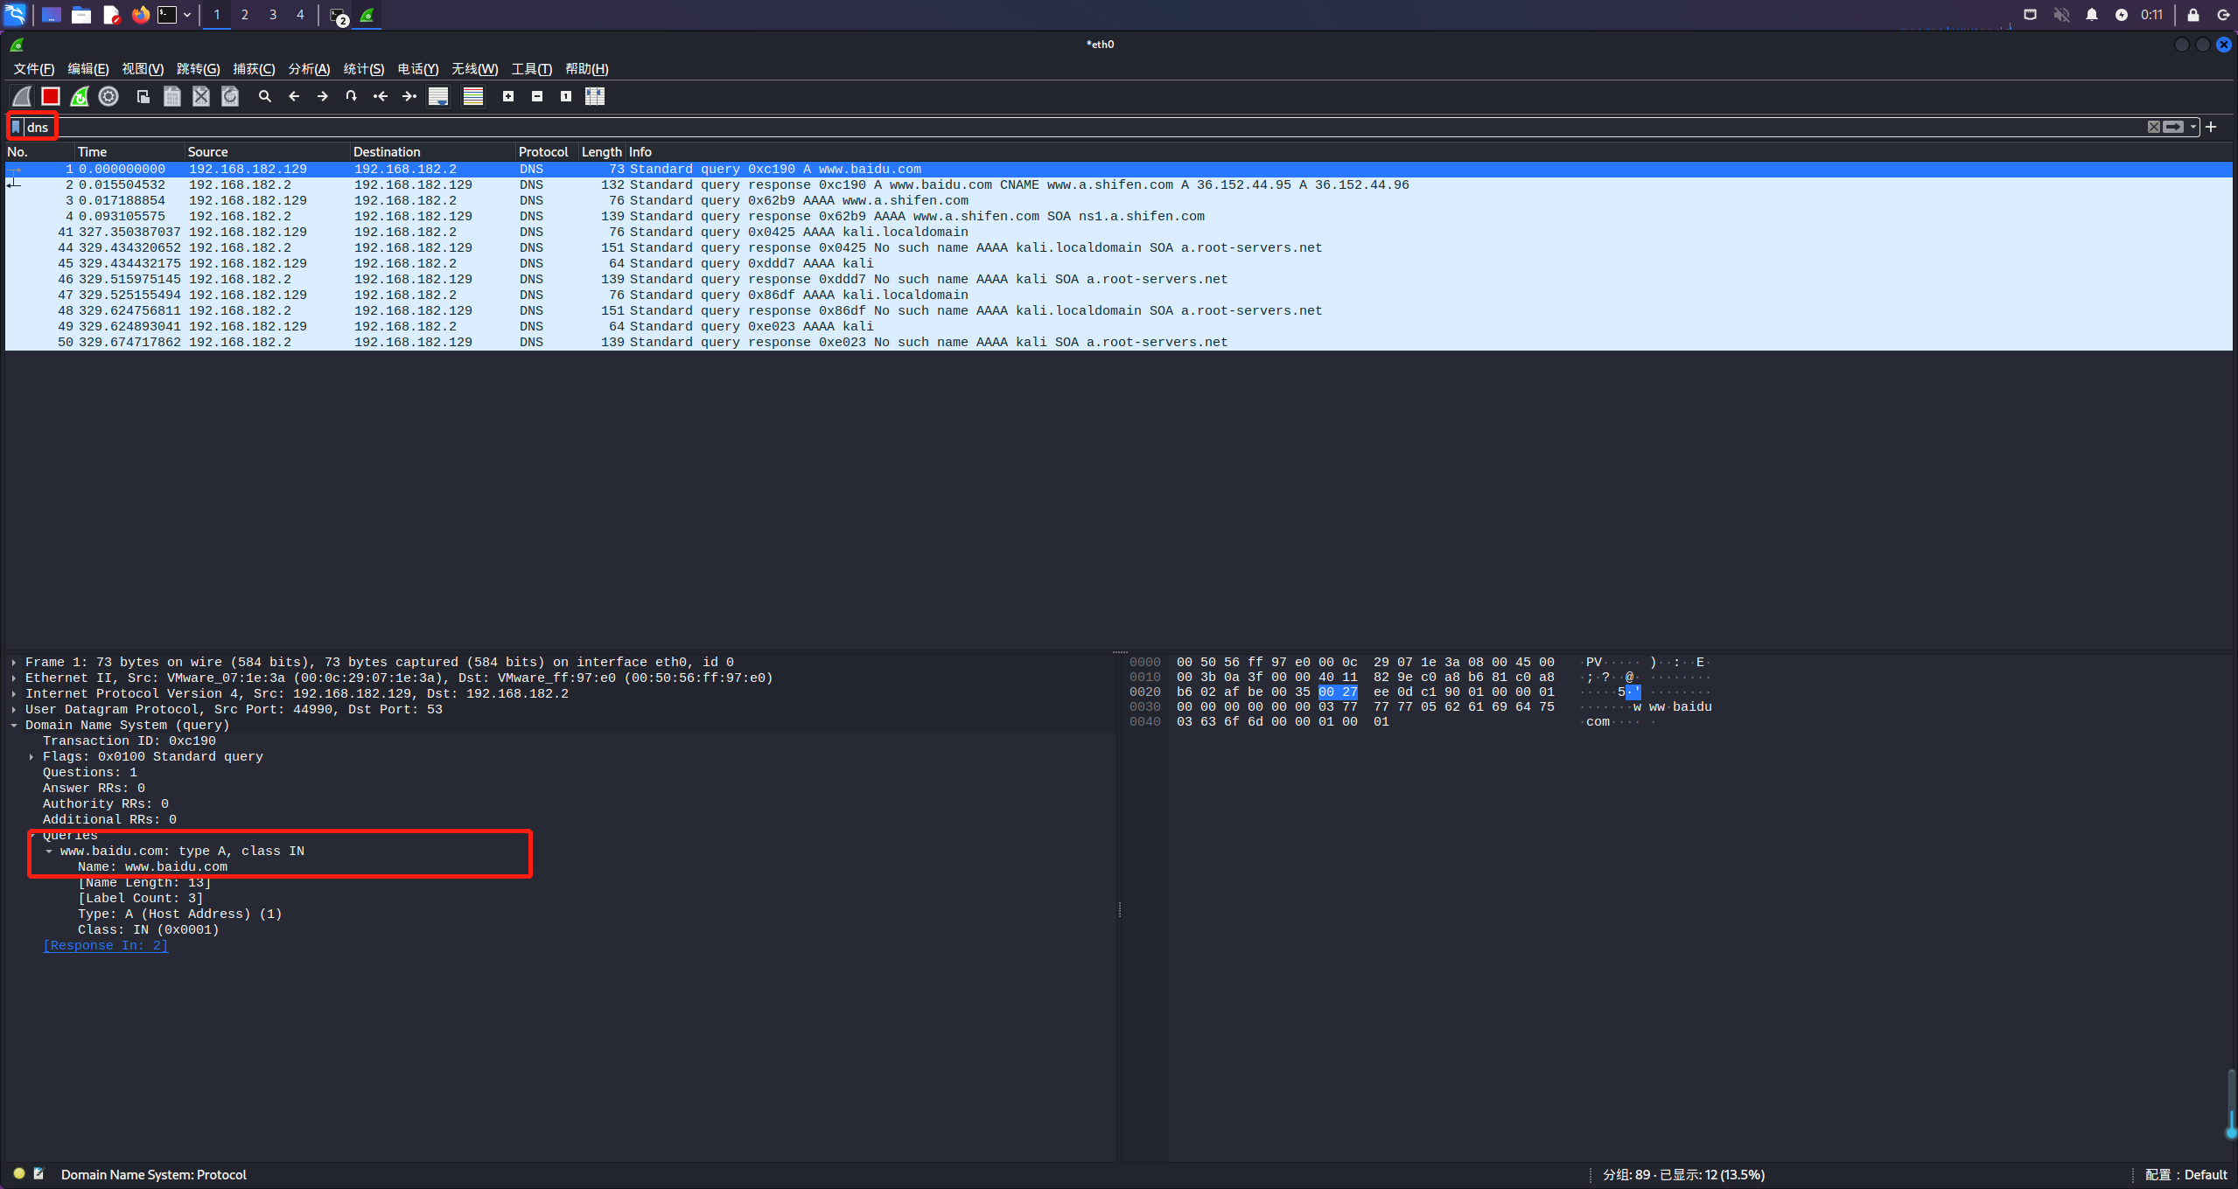Click the display filter bookmark icon

pos(16,127)
